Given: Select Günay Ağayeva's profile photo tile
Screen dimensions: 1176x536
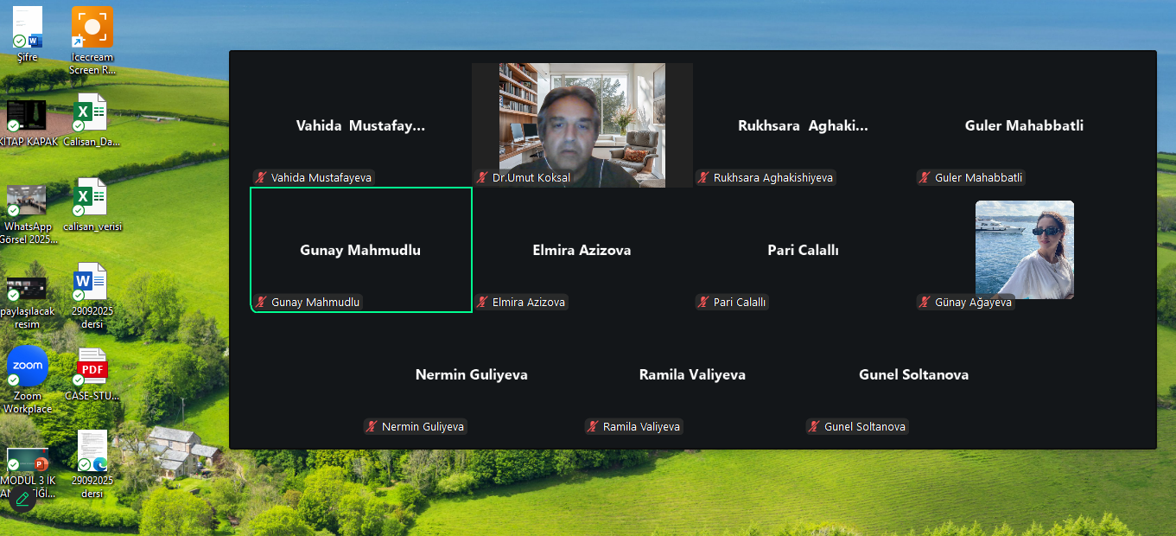Looking at the screenshot, I should [1025, 250].
